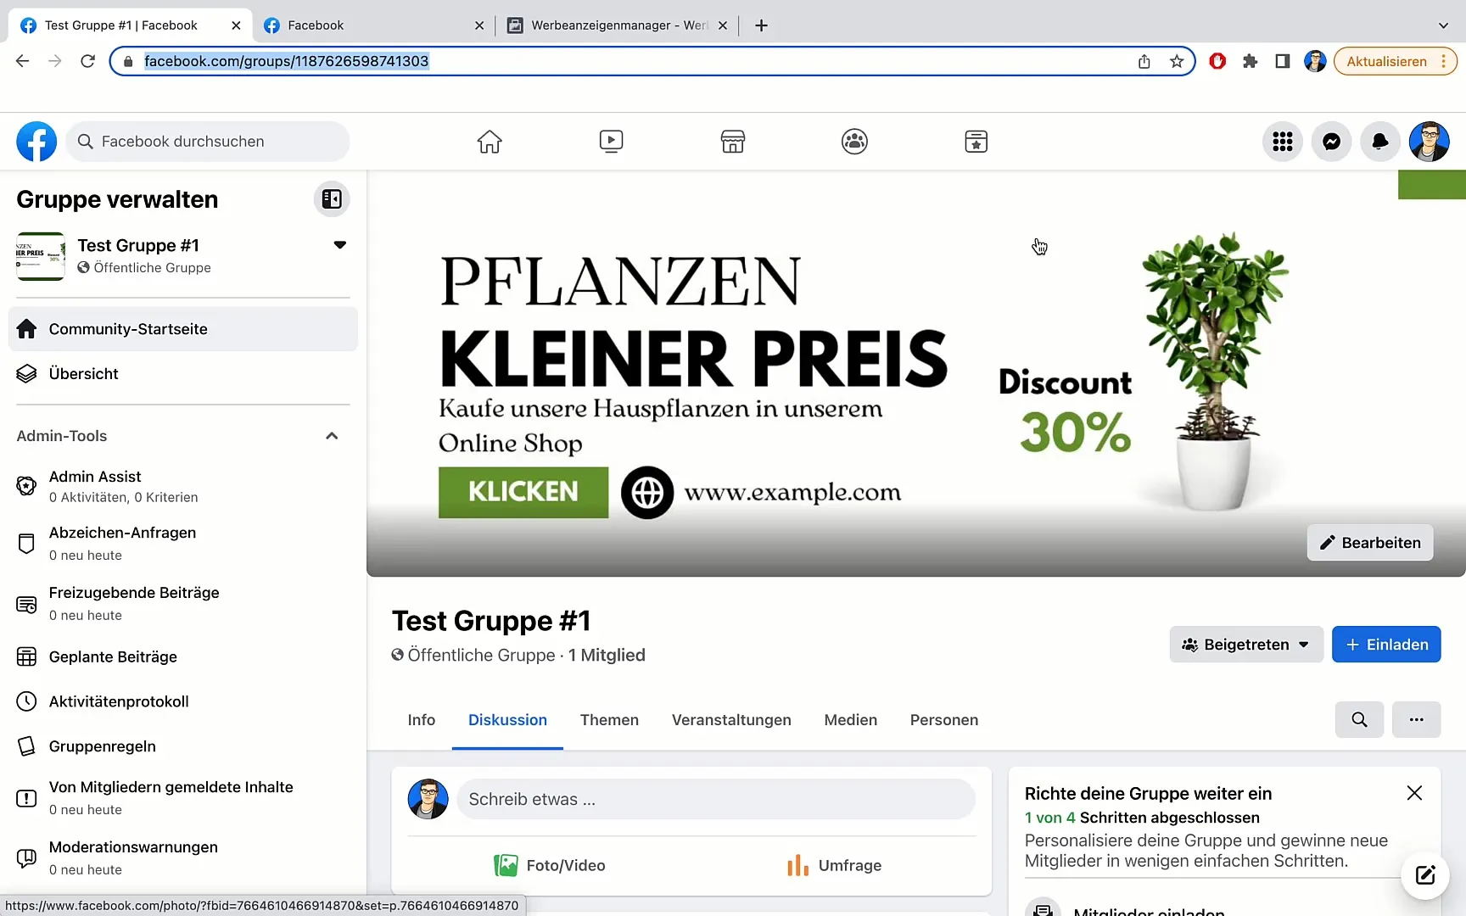Image resolution: width=1466 pixels, height=916 pixels.
Task: Collapse the Admin-Tools section
Action: pos(332,436)
